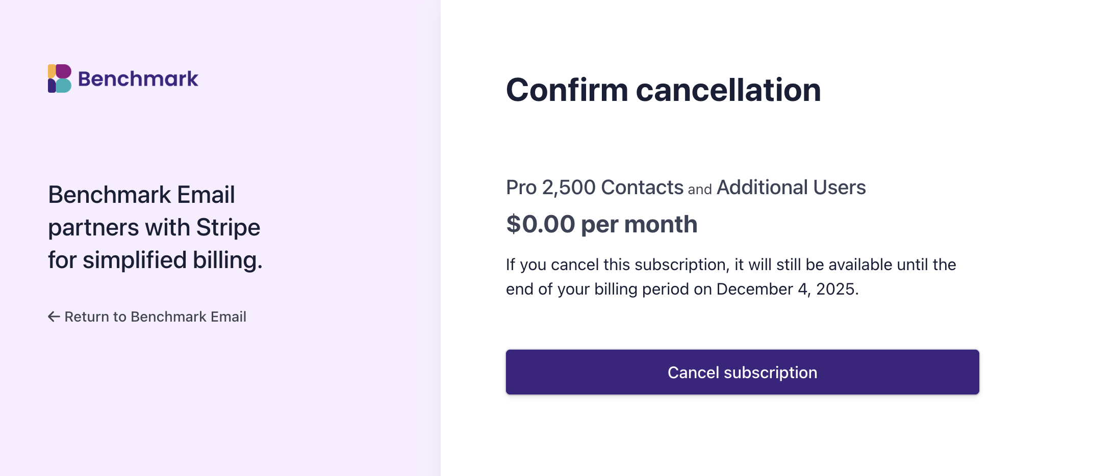1116x476 pixels.
Task: Click the December 4, 2025 date
Action: 786,289
